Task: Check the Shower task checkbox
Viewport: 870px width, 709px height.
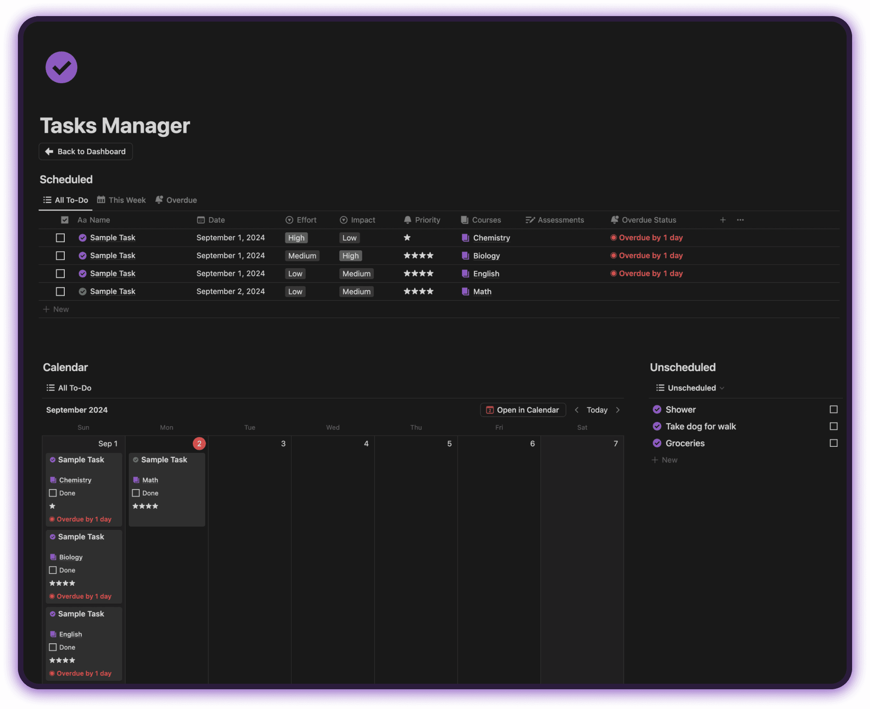Action: click(834, 409)
